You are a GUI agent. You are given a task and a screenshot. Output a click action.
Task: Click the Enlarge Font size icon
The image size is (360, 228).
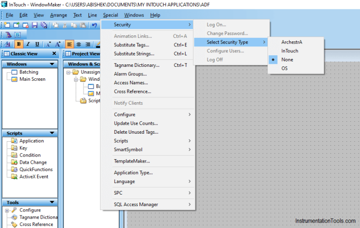tap(57, 44)
